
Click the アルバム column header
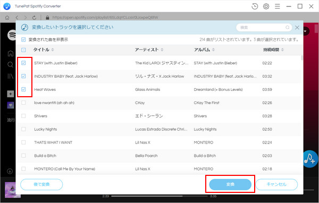[202, 49]
